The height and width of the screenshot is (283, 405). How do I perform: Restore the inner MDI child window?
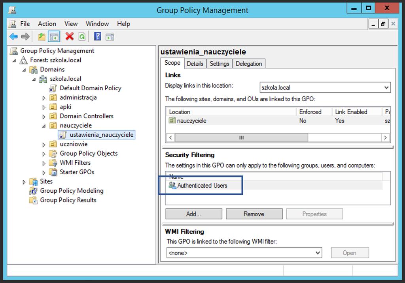click(x=383, y=24)
